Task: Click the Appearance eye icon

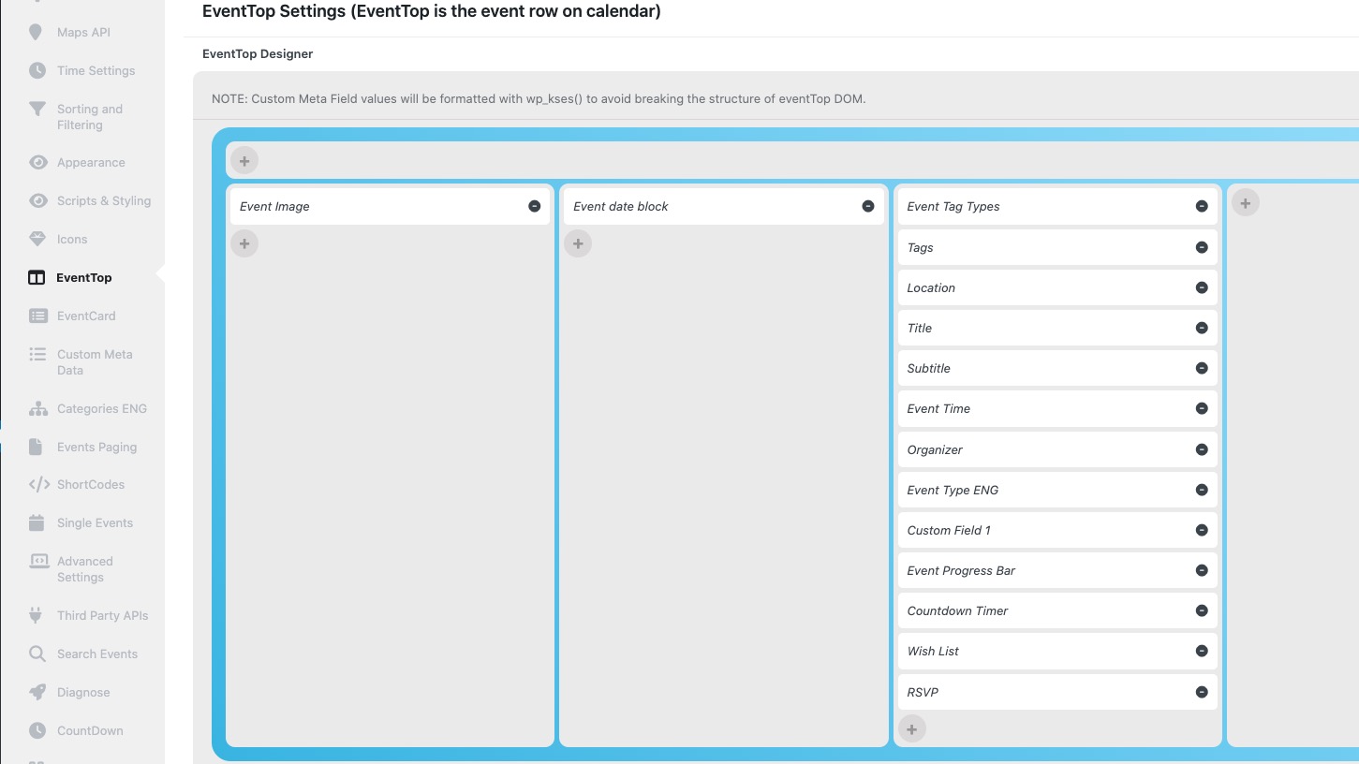Action: coord(37,163)
